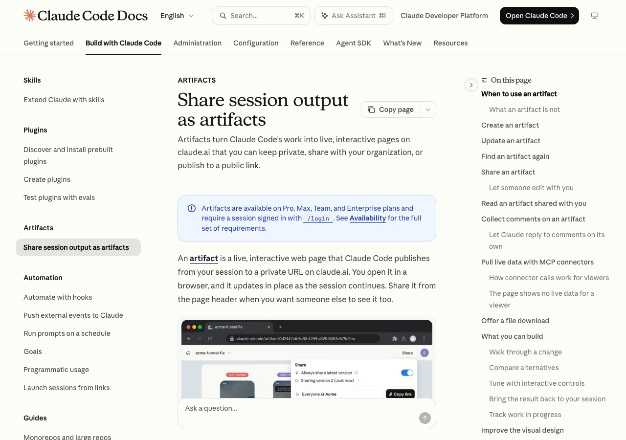Click the underlined artifact link
626x440 pixels.
pos(204,258)
